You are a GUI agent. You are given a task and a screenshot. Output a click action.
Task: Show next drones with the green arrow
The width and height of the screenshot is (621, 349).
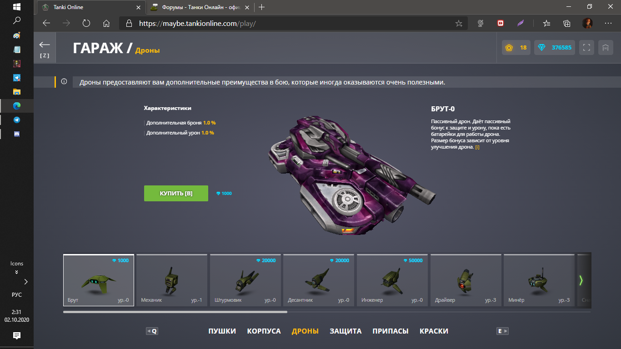581,280
